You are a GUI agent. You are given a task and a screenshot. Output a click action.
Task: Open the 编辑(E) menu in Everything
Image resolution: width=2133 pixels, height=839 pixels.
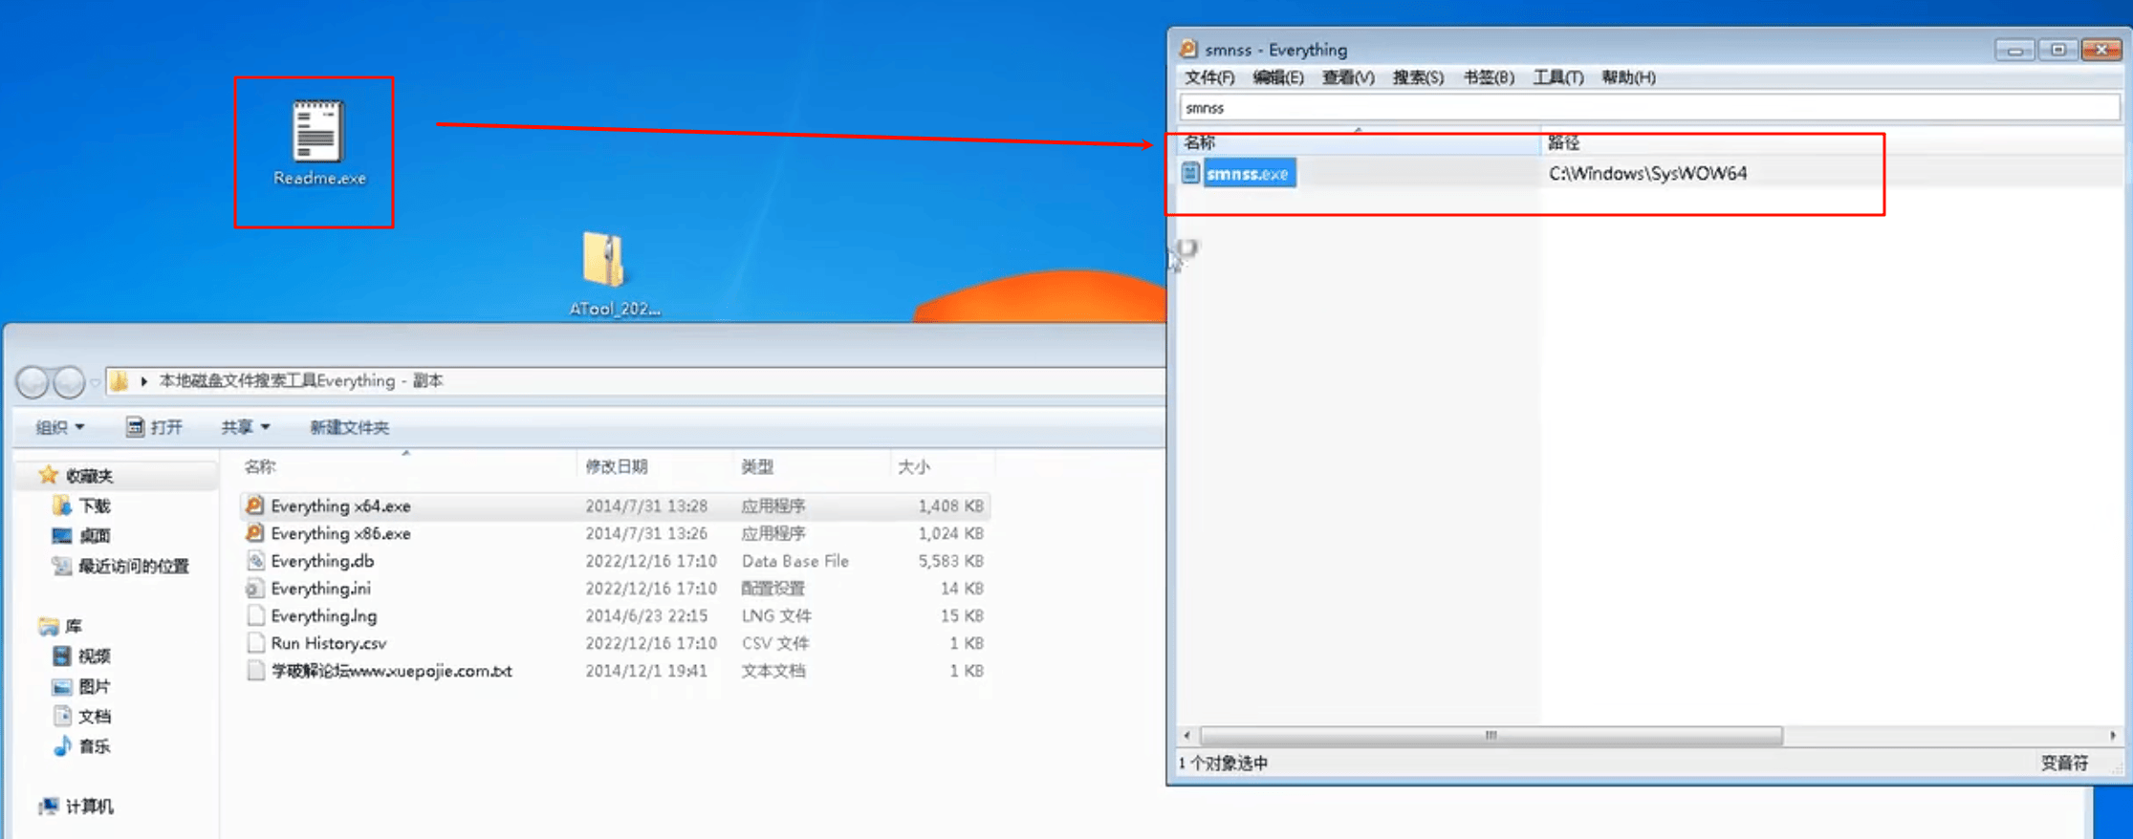[x=1278, y=77]
